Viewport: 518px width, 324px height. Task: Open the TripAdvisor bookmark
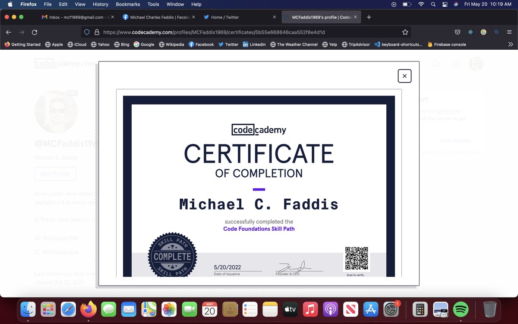356,44
